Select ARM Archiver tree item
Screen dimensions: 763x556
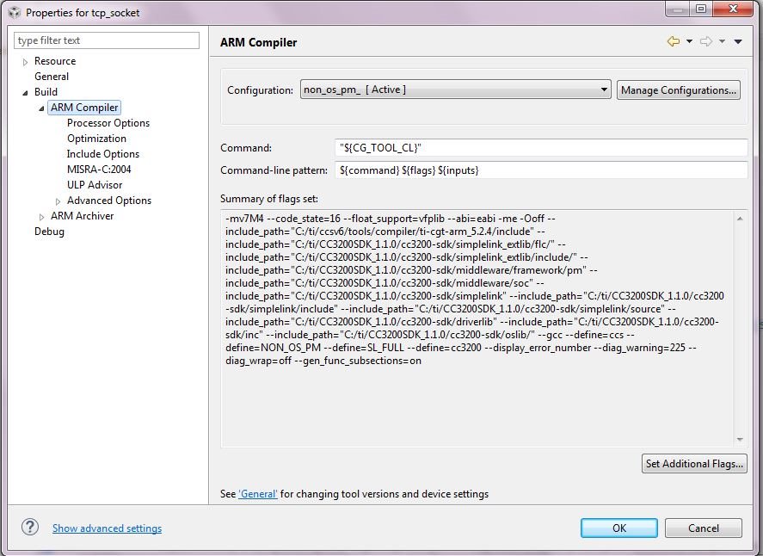[x=82, y=216]
